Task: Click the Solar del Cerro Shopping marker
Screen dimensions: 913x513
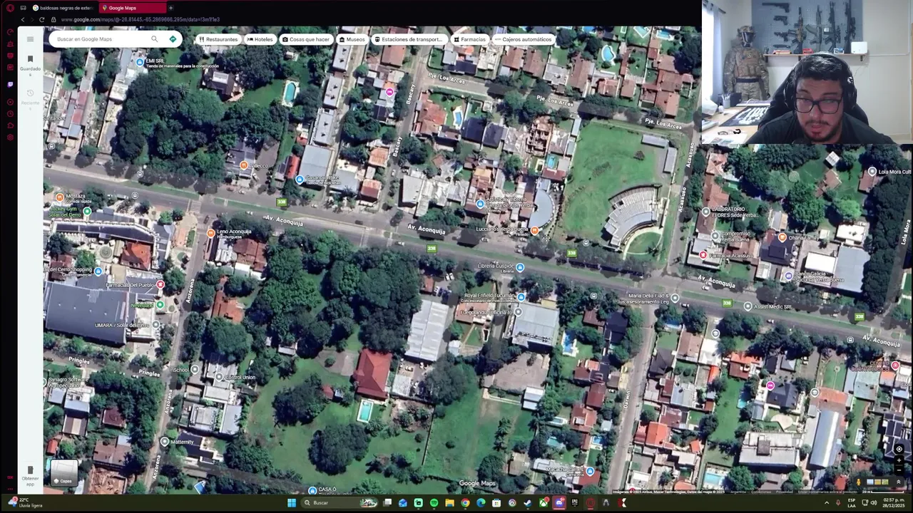Action: click(98, 271)
